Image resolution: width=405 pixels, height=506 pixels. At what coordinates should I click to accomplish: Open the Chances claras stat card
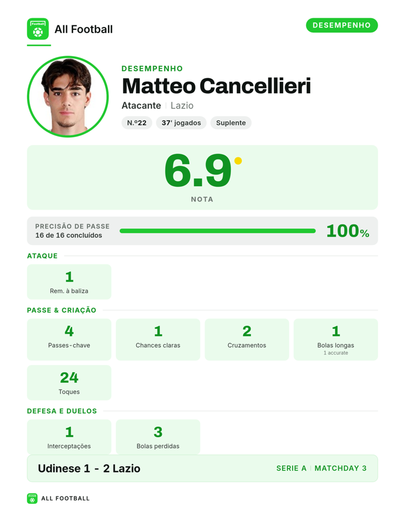158,340
